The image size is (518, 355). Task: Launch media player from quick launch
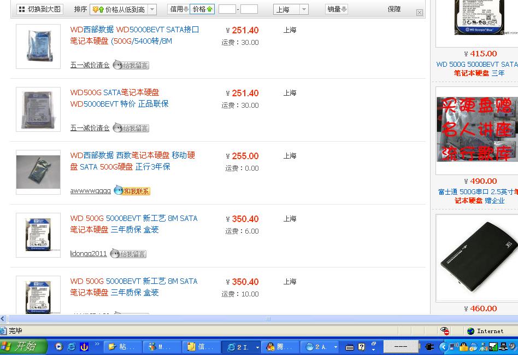pyautogui.click(x=59, y=347)
